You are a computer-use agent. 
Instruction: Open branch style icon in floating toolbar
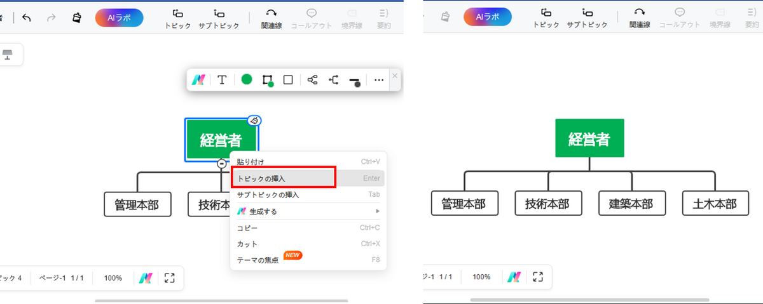334,80
